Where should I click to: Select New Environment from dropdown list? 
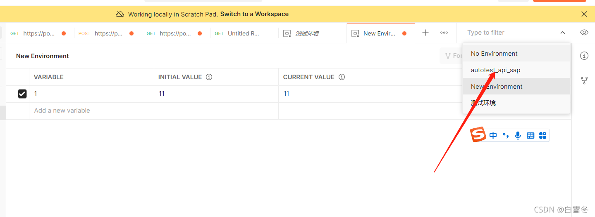click(x=516, y=87)
